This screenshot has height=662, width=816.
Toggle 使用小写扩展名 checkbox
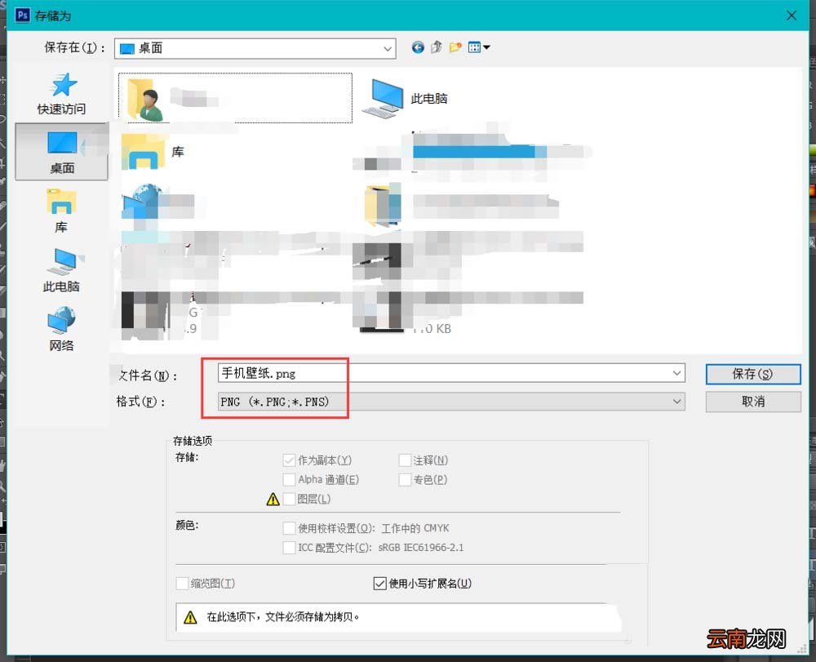(x=380, y=584)
